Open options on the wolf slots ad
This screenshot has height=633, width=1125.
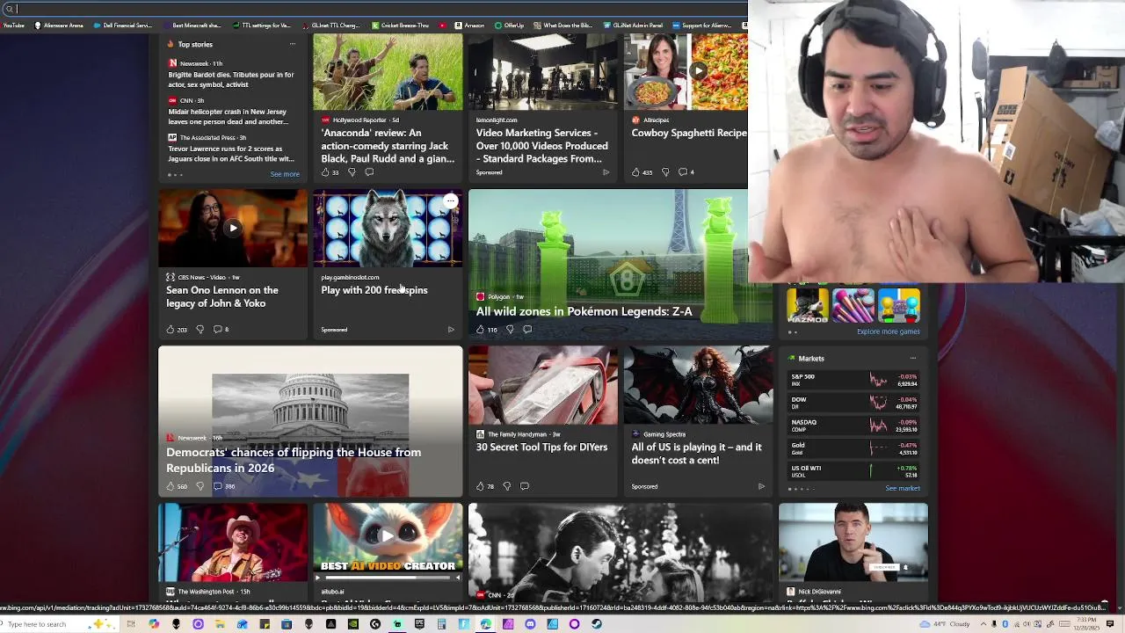[x=450, y=201]
